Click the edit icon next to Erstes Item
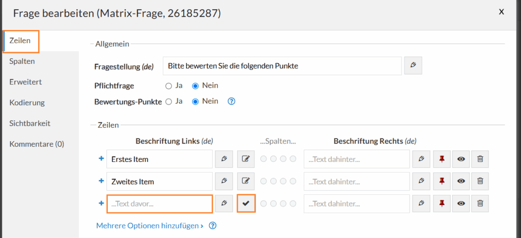The width and height of the screenshot is (521, 238). [x=224, y=159]
